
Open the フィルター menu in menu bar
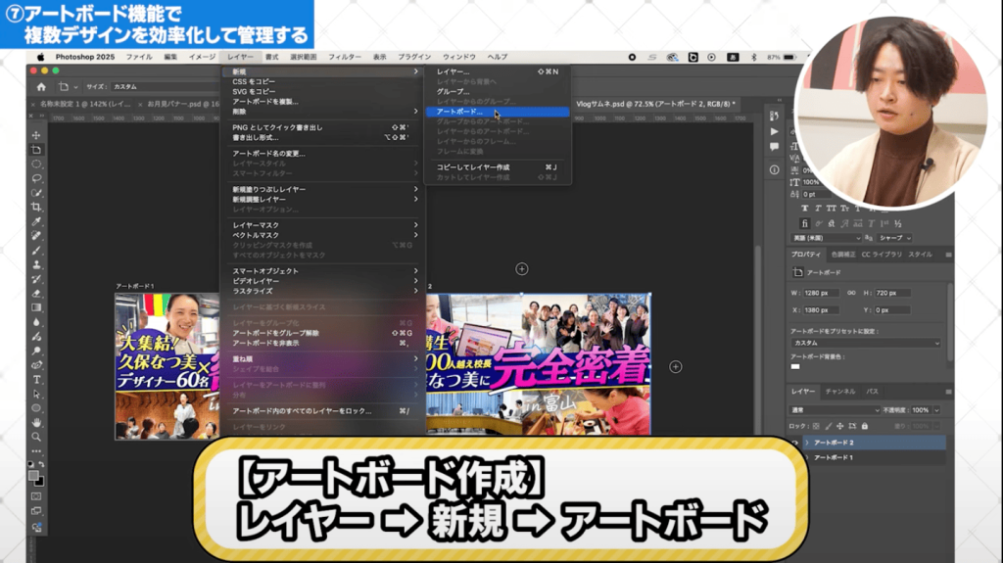345,57
